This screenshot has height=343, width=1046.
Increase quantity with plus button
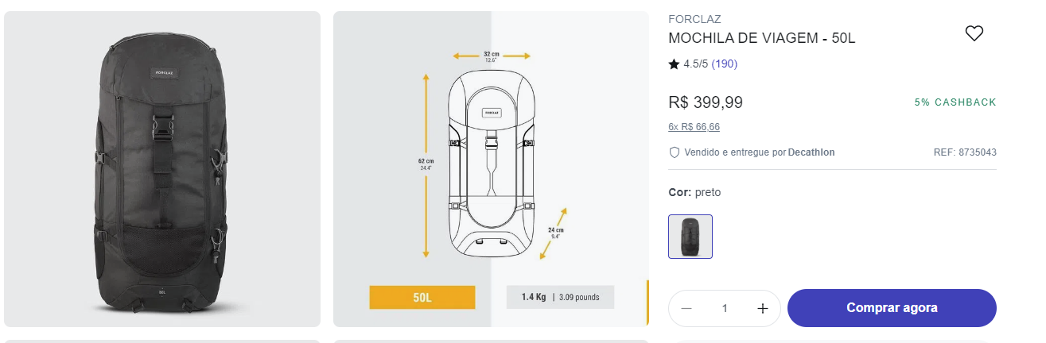[x=762, y=308]
